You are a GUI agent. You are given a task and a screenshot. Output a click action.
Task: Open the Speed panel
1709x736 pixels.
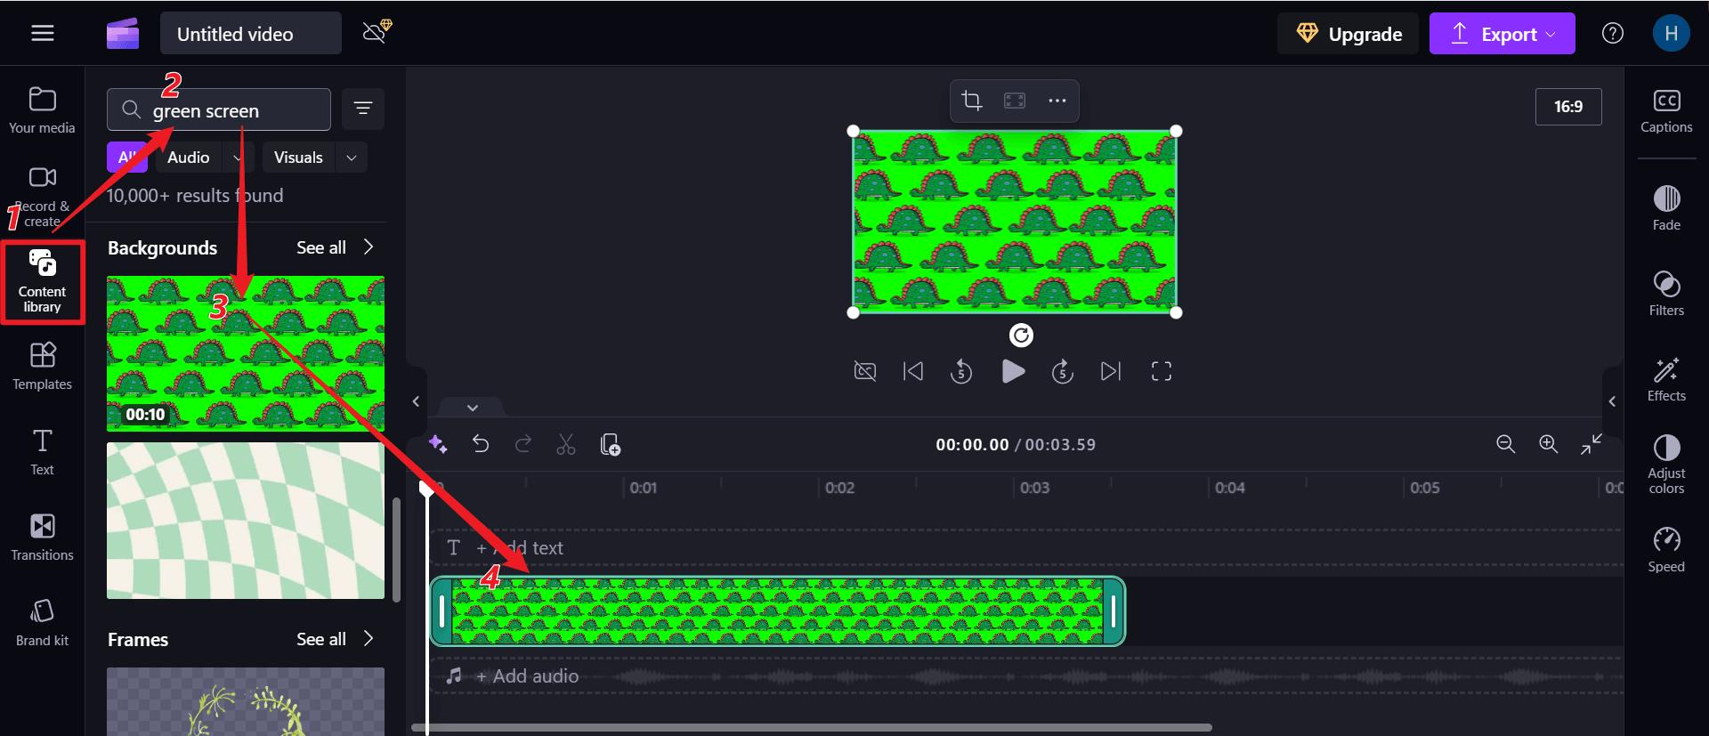coord(1666,550)
